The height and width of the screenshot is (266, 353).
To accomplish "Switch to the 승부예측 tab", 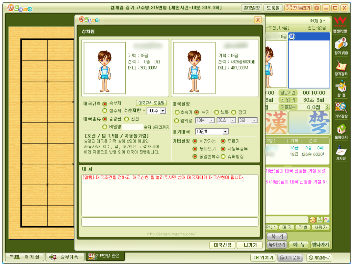I will tap(65, 257).
